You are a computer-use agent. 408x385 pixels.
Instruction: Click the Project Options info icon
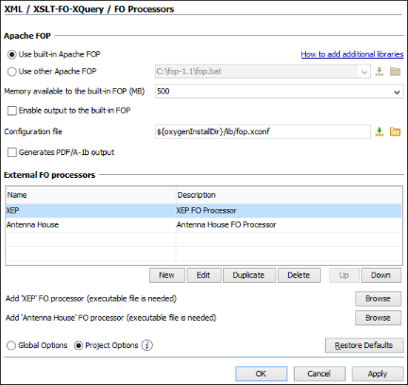click(146, 345)
